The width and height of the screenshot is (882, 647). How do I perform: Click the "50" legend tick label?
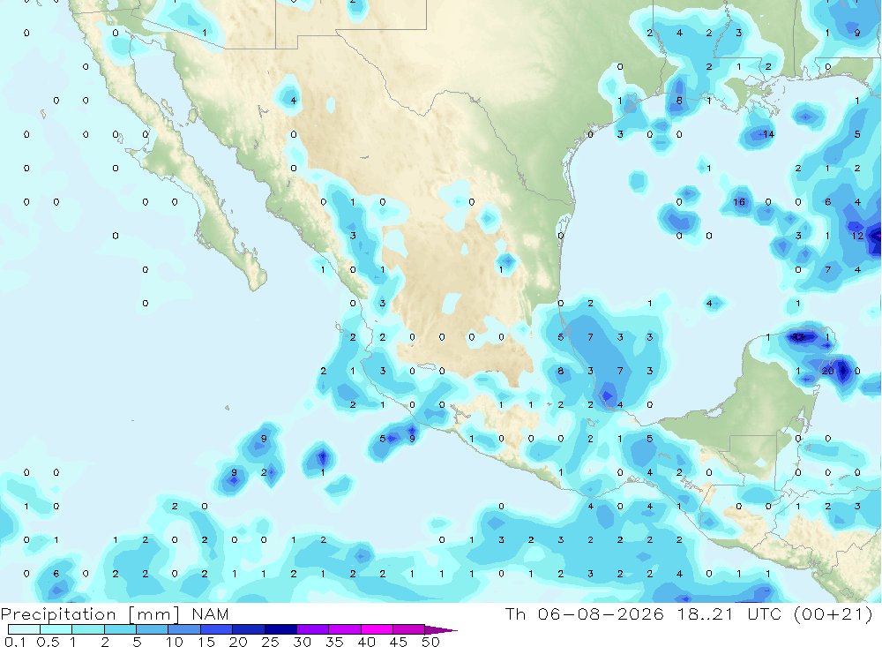click(430, 642)
